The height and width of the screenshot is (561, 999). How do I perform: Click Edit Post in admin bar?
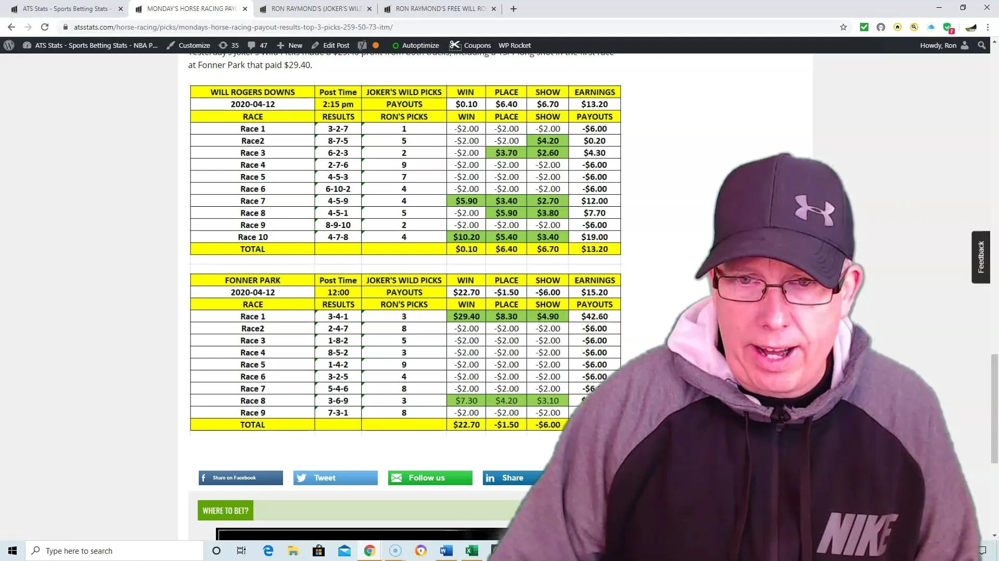click(330, 45)
